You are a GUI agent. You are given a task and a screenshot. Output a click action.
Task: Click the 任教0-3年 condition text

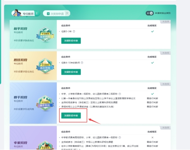pos(66,31)
